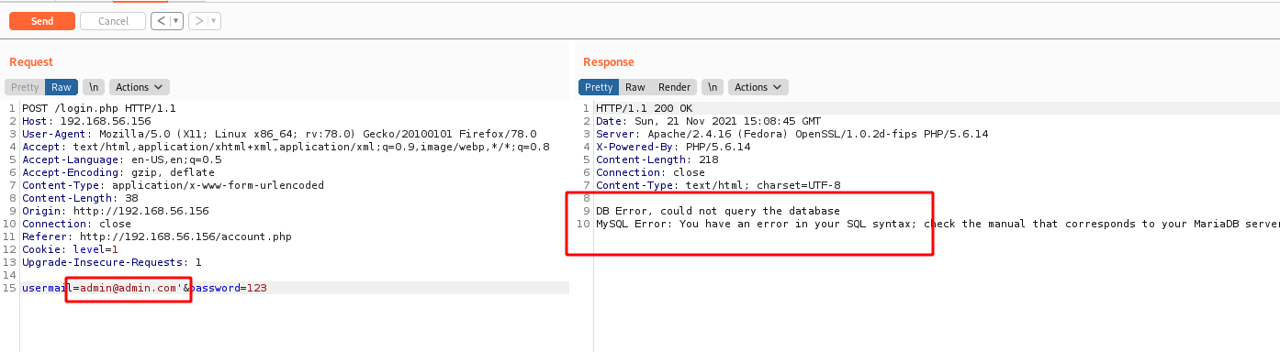Click the request Content-Type urlencoded line
1280x352 pixels.
tap(173, 185)
